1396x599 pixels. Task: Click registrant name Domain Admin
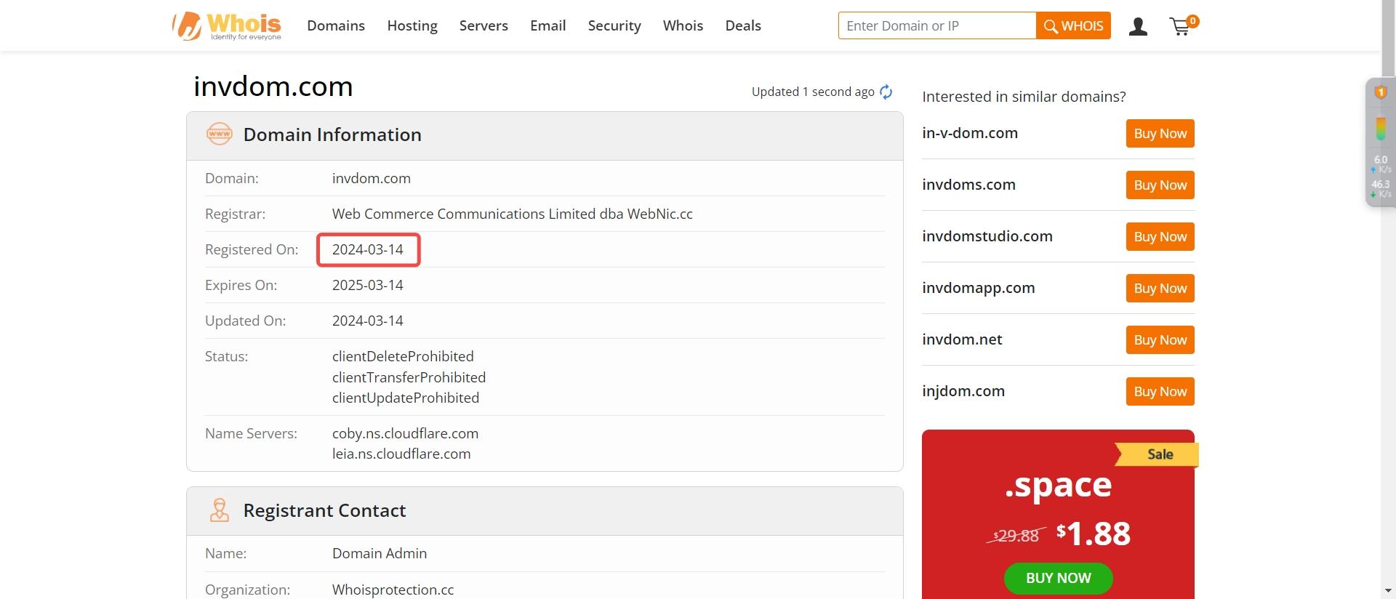380,553
